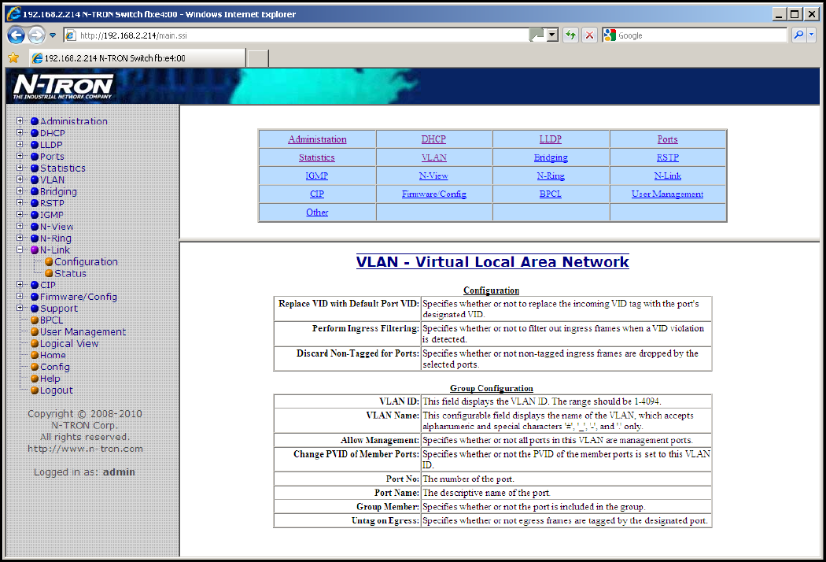
Task: Click the orange bullet beside Status
Action: click(x=49, y=273)
